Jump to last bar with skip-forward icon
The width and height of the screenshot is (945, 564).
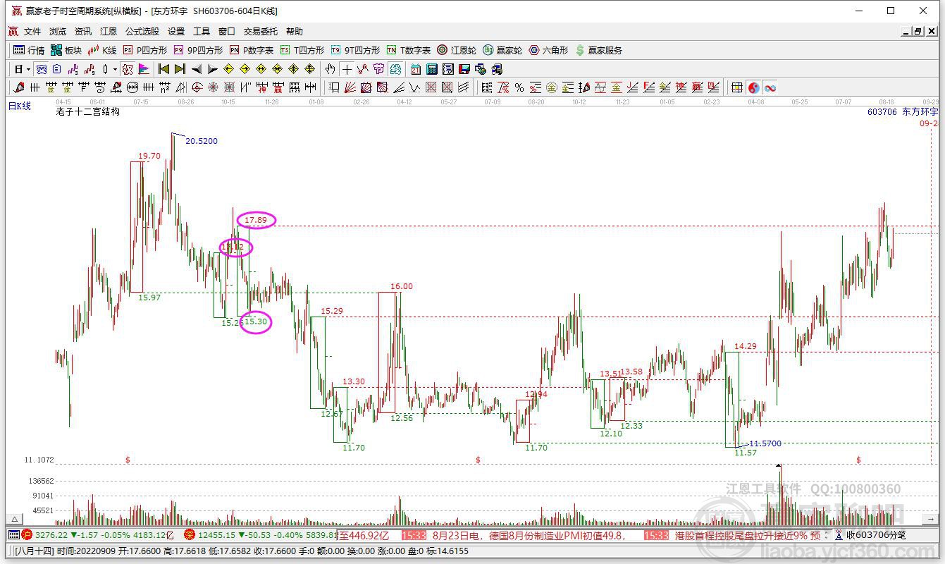click(180, 69)
